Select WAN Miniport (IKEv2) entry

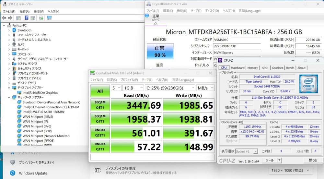click(38, 117)
